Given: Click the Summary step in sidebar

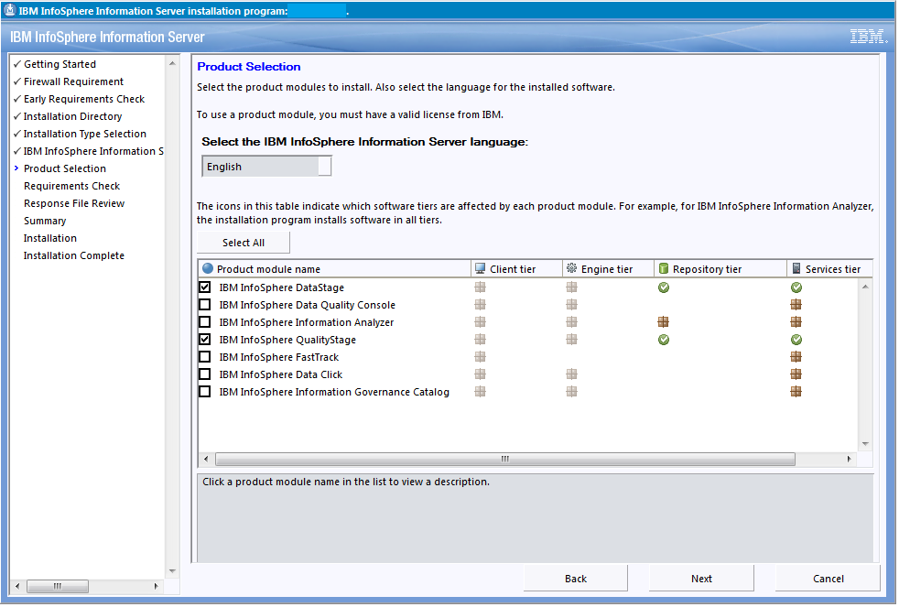Looking at the screenshot, I should [x=45, y=221].
